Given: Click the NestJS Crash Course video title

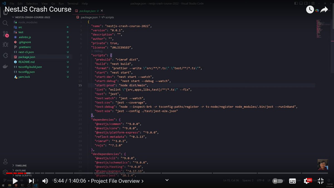Looking at the screenshot, I should click(x=38, y=9).
